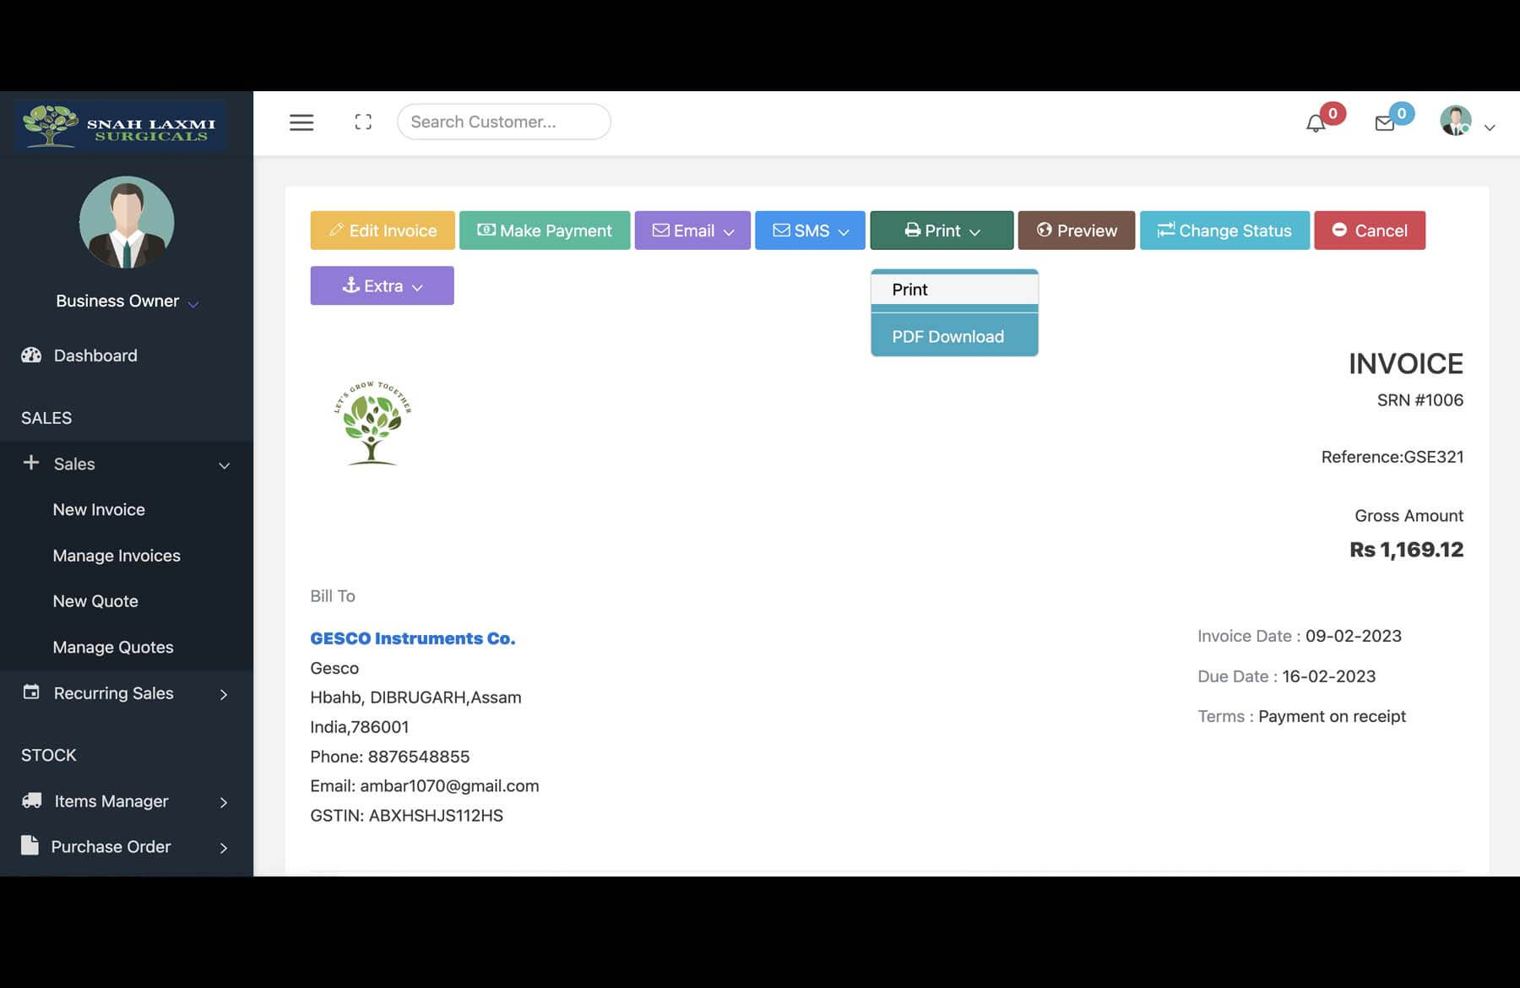Expand the Email dropdown button
Viewport: 1520px width, 988px height.
tap(692, 231)
